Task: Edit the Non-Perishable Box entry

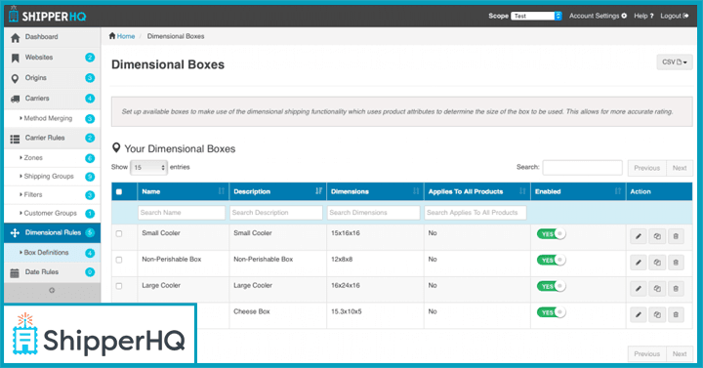Action: pos(639,263)
